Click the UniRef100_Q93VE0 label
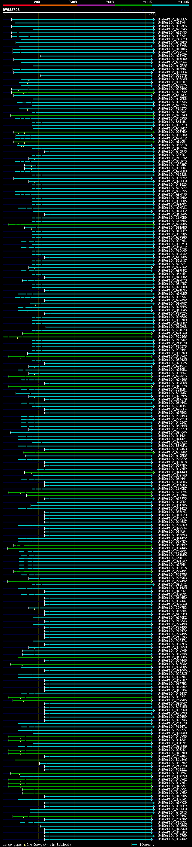Image resolution: width=192 pixels, height=847 pixels. 172,132
